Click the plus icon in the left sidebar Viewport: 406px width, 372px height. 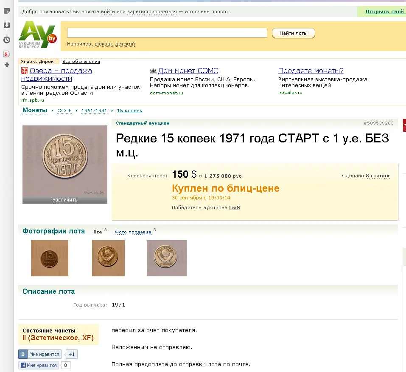pos(7,65)
